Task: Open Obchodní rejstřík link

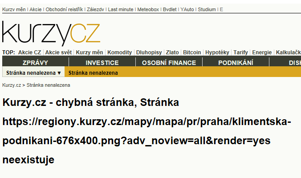Action: click(64, 9)
